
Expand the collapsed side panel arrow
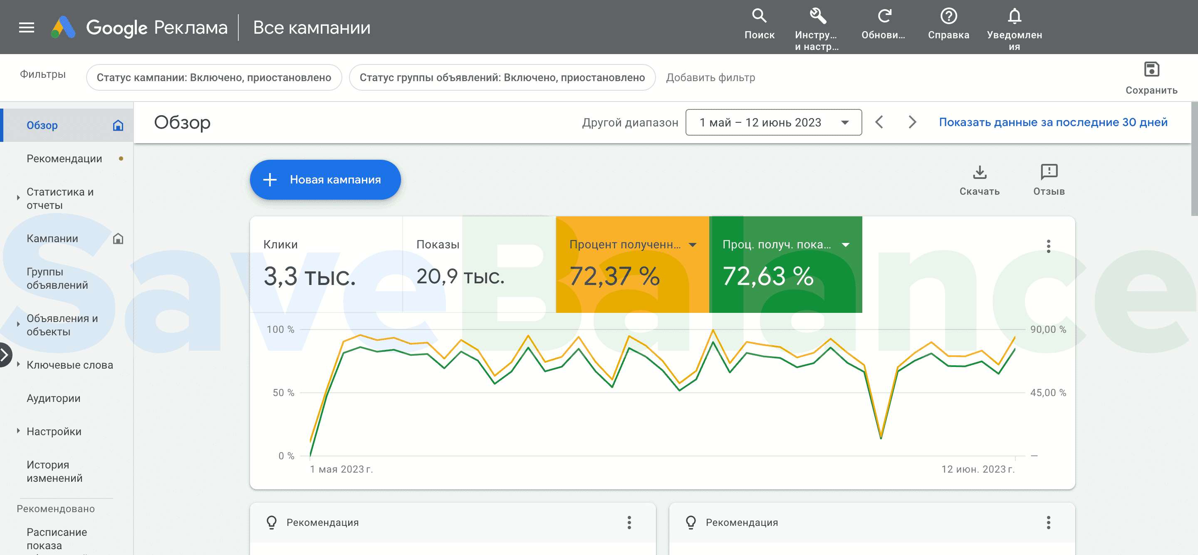coord(5,355)
